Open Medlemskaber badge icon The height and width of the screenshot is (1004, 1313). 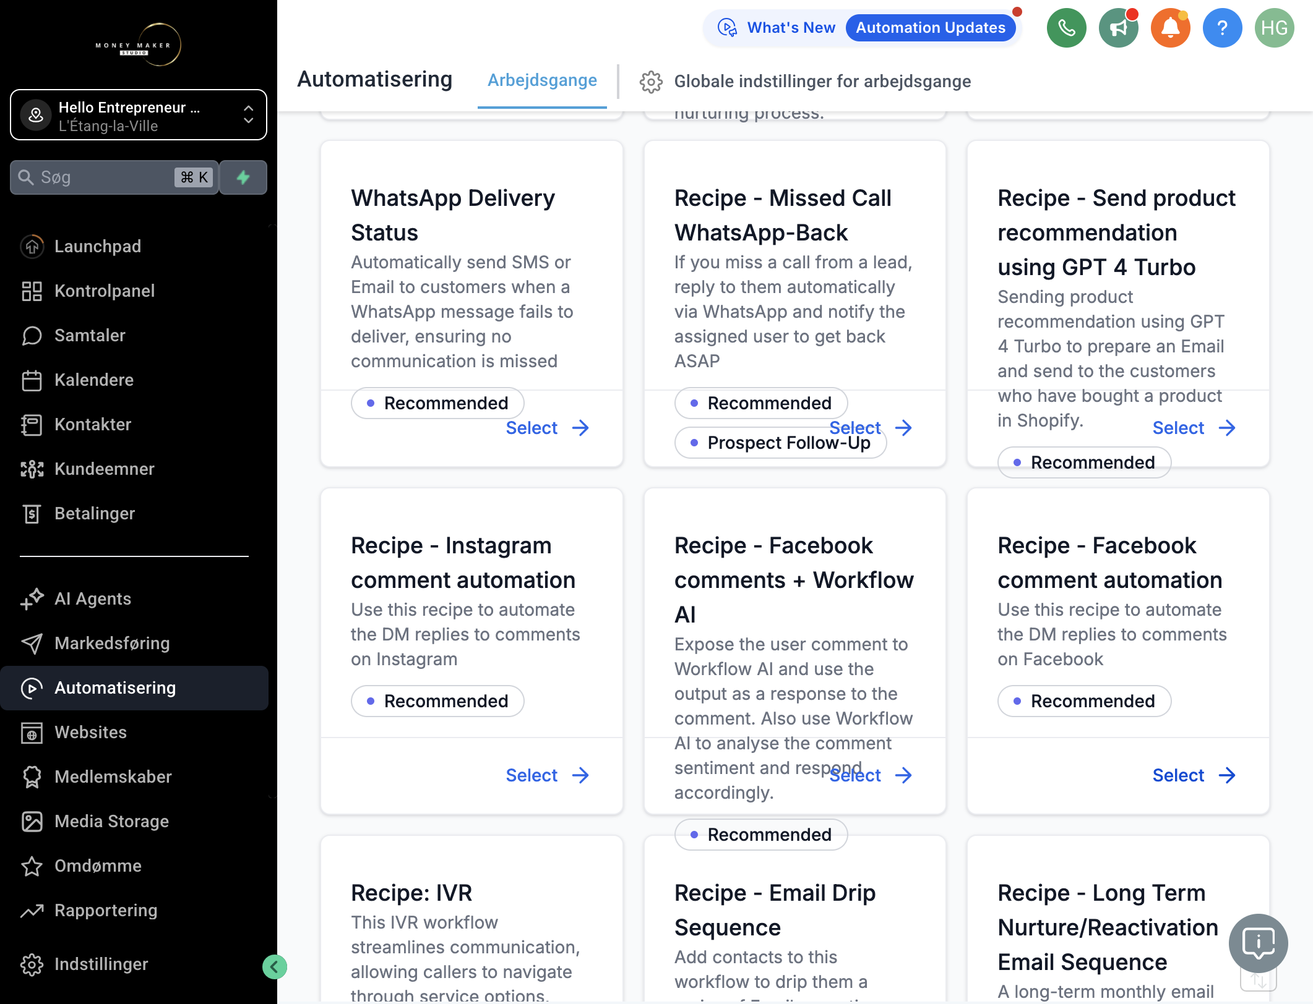point(32,776)
